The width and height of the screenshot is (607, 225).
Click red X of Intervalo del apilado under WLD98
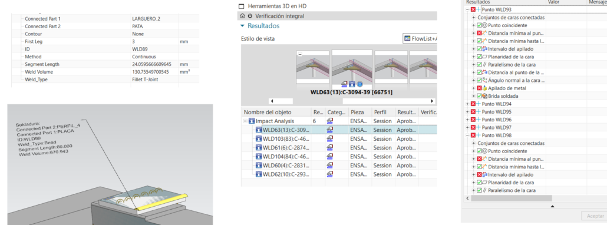coord(479,175)
